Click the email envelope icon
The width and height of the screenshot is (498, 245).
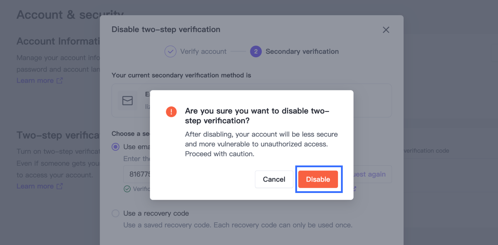coord(127,101)
